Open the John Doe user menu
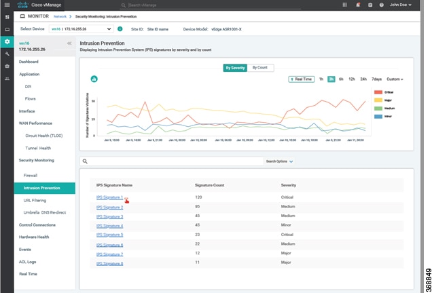The height and width of the screenshot is (293, 432). click(400, 5)
